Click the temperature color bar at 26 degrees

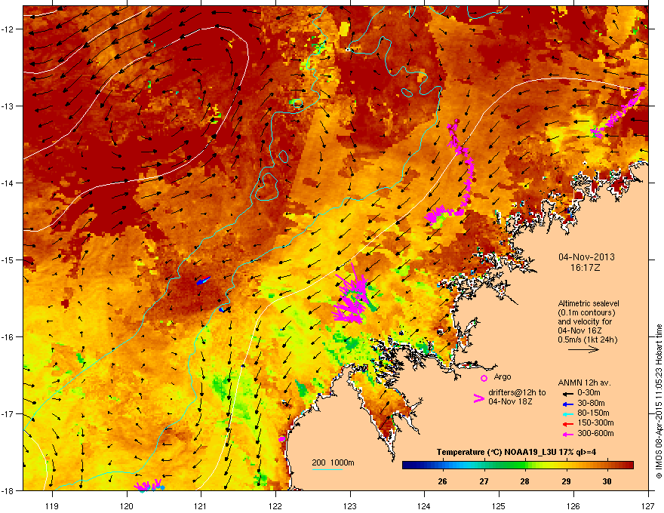click(443, 465)
